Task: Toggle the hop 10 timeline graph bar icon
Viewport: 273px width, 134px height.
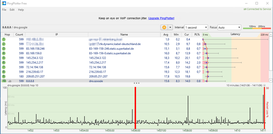Action: click(x=10, y=81)
